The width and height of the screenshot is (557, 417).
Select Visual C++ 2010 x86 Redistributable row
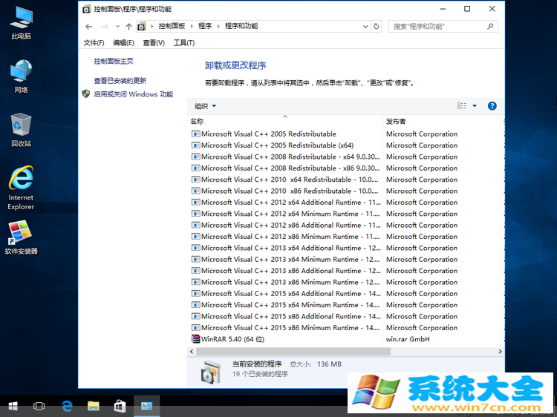345,191
